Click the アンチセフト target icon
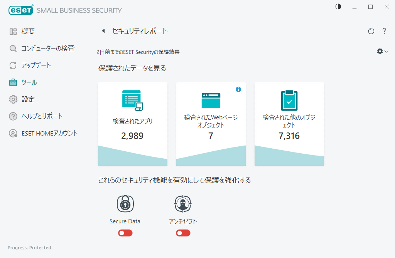Image resolution: width=395 pixels, height=258 pixels. coord(183,204)
